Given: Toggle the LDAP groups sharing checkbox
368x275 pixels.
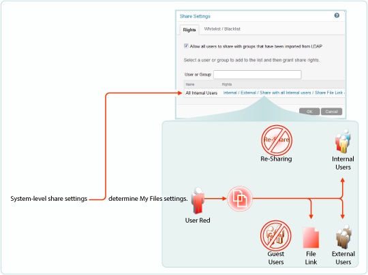Looking at the screenshot, I should (x=186, y=46).
